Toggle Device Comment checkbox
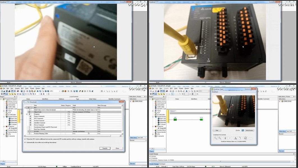 30,125
